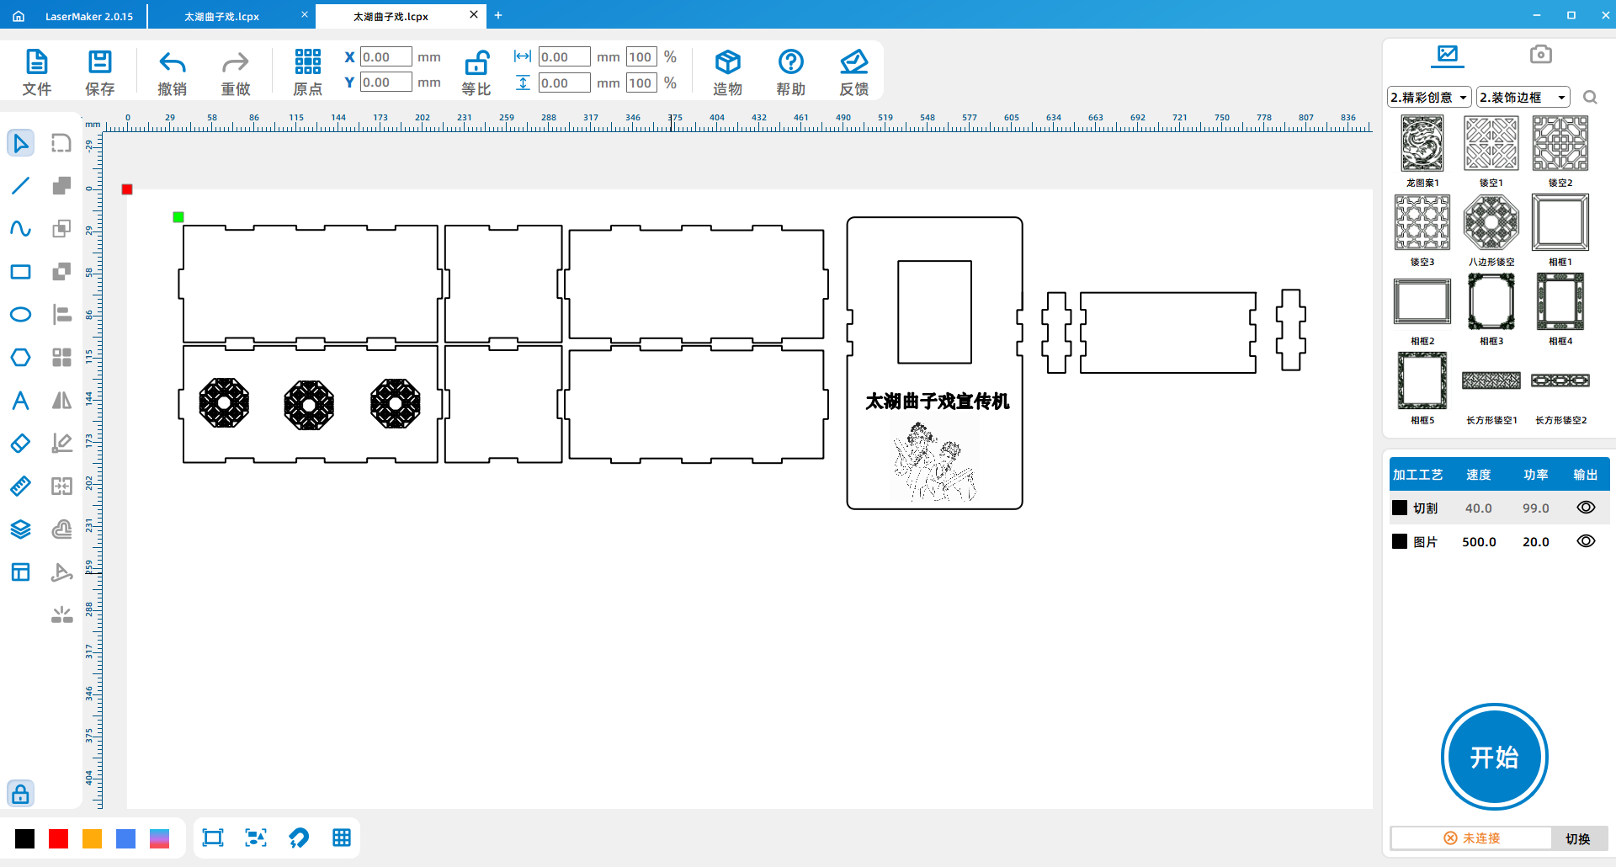Toggle the lock button at bottom left
1616x867 pixels.
[x=20, y=794]
